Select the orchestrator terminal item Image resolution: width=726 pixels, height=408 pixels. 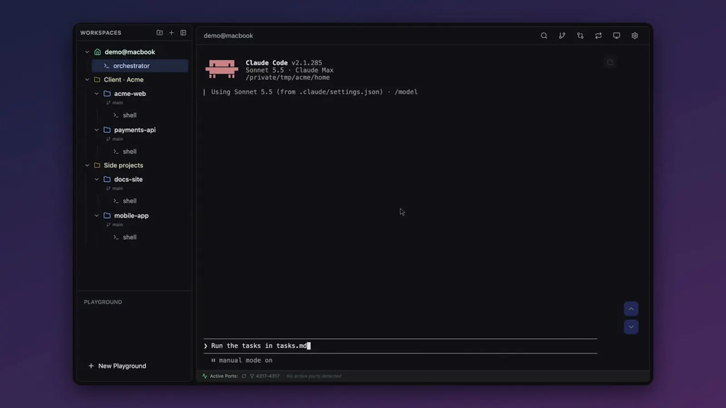click(140, 66)
